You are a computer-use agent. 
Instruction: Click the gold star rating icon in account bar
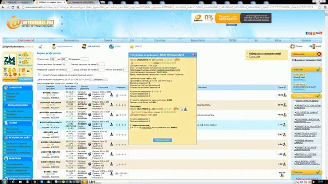tap(132, 47)
